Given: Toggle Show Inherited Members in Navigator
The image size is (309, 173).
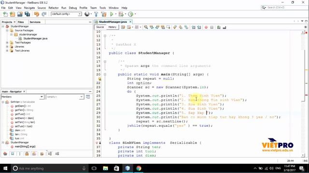Looking at the screenshot, I should tap(5, 154).
